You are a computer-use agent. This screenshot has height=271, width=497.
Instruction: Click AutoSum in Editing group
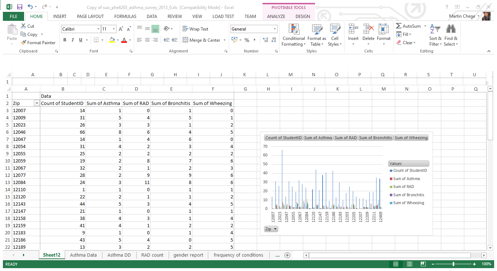(x=408, y=26)
